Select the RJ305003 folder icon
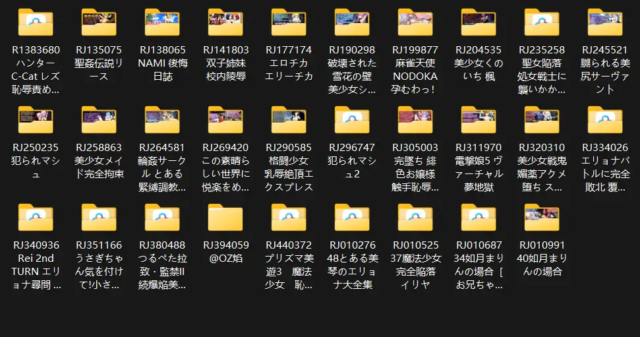 pos(415,119)
